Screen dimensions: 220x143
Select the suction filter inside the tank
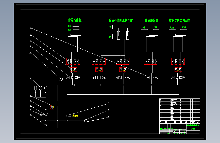[46, 125]
